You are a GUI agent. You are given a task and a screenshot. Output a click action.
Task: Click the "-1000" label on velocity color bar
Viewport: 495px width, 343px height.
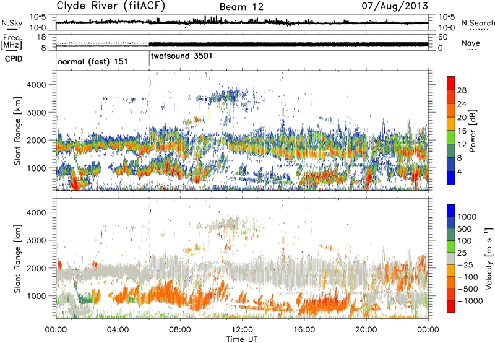click(470, 301)
